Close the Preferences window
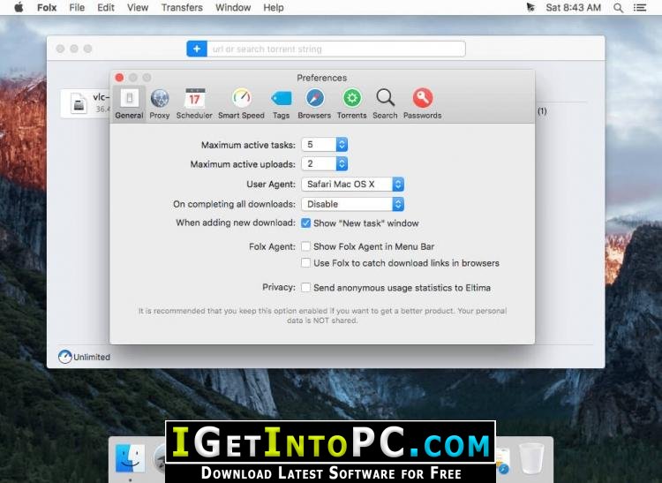 click(x=119, y=78)
